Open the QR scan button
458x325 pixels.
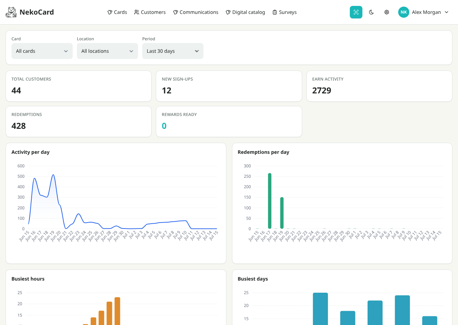(356, 12)
